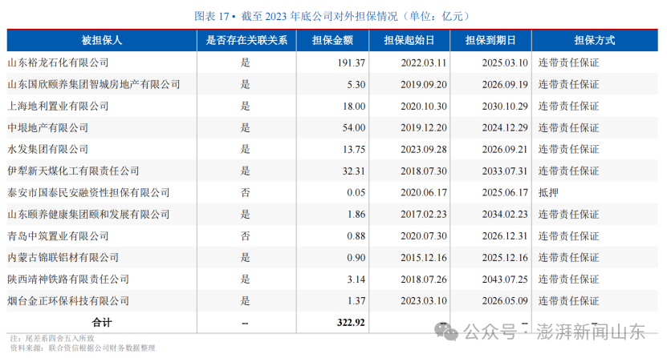This screenshot has width=667, height=358.
Task: Select the end date 2025.03.10
Action: (505, 62)
